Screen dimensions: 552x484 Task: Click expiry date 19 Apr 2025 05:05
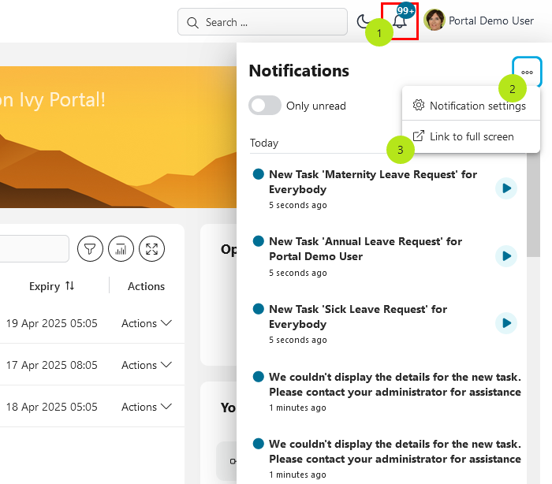tap(51, 323)
